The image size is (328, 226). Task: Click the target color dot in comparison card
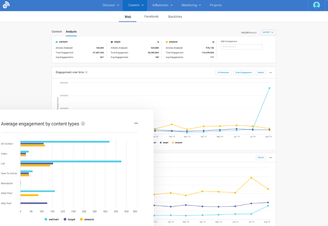(112, 42)
